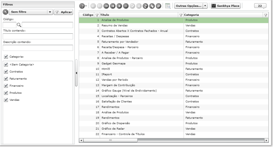The image size is (273, 147).
Task: Open filter for the Código column
Action: point(97,15)
